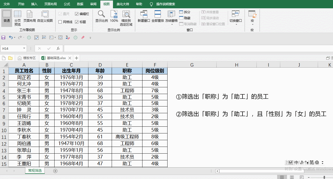Switch to 分页预览 workbook view
333x179 pixels.
point(18,17)
